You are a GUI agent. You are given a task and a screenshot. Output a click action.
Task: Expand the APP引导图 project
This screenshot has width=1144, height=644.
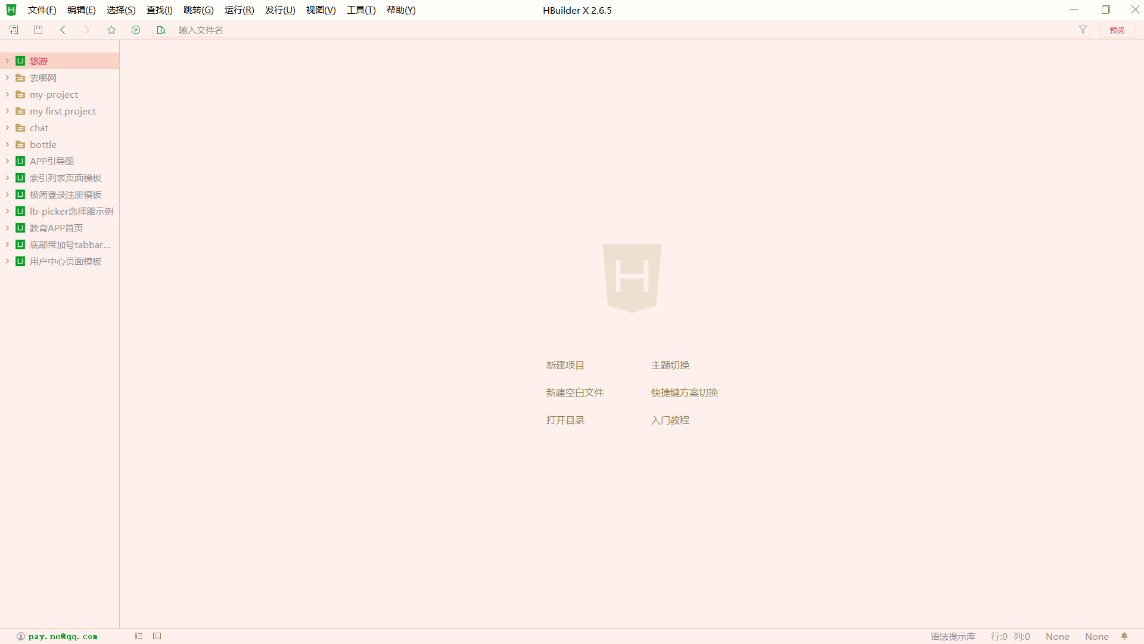(7, 161)
